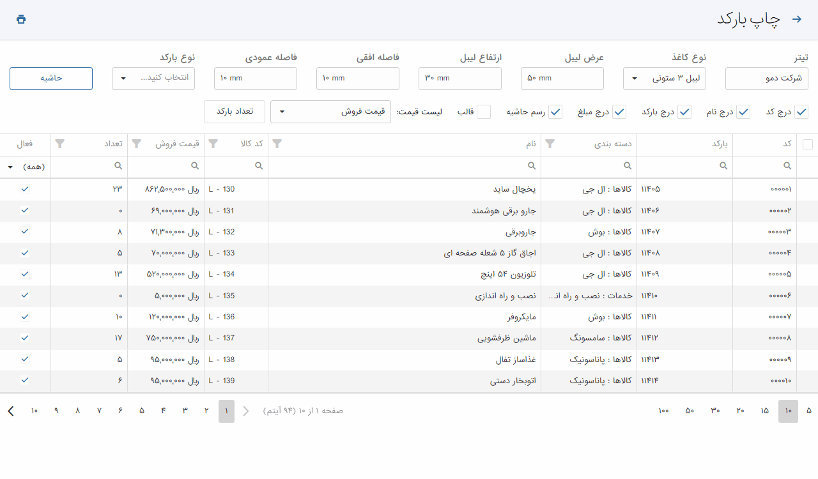Select all rows with header checkbox
This screenshot has height=479, width=818.
click(808, 144)
